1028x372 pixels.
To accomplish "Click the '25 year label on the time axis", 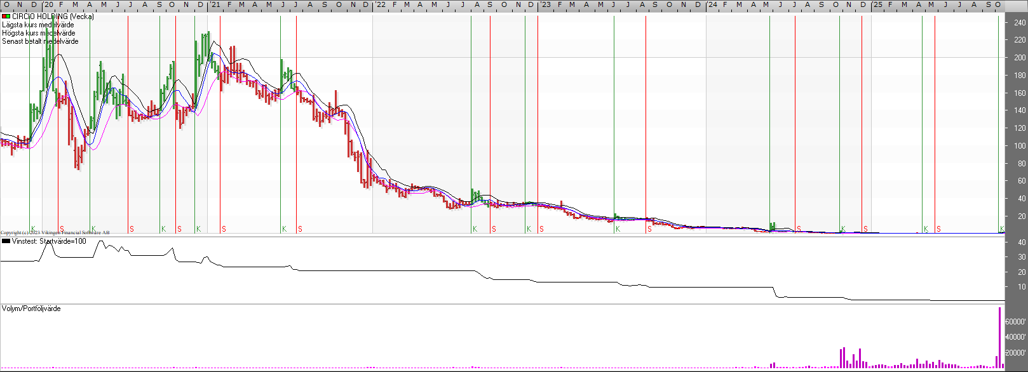I will click(x=877, y=4).
